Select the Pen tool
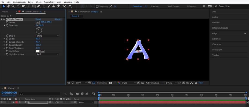This screenshot has height=107, width=249. point(39,6)
